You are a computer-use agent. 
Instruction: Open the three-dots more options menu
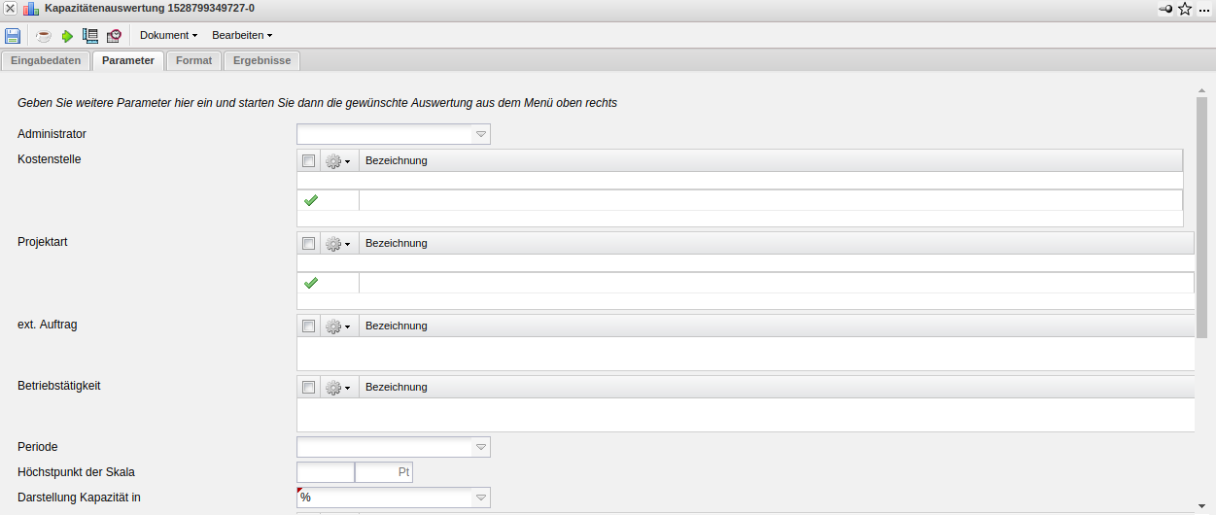[x=1204, y=9]
